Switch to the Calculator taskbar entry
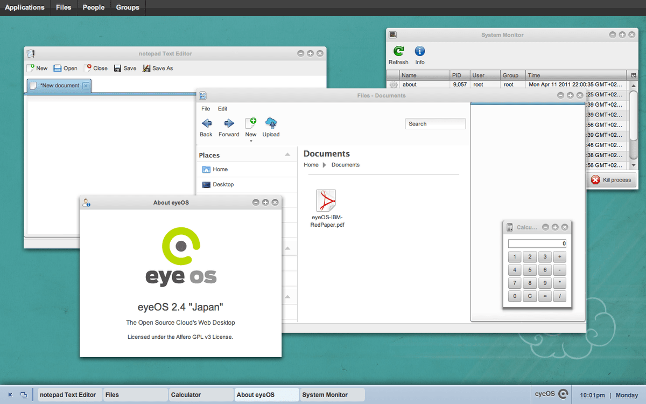Image resolution: width=646 pixels, height=404 pixels. (201, 394)
